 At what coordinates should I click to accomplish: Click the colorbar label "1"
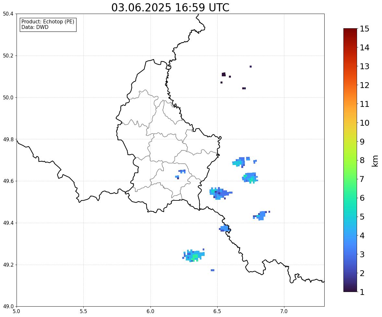[x=362, y=292]
